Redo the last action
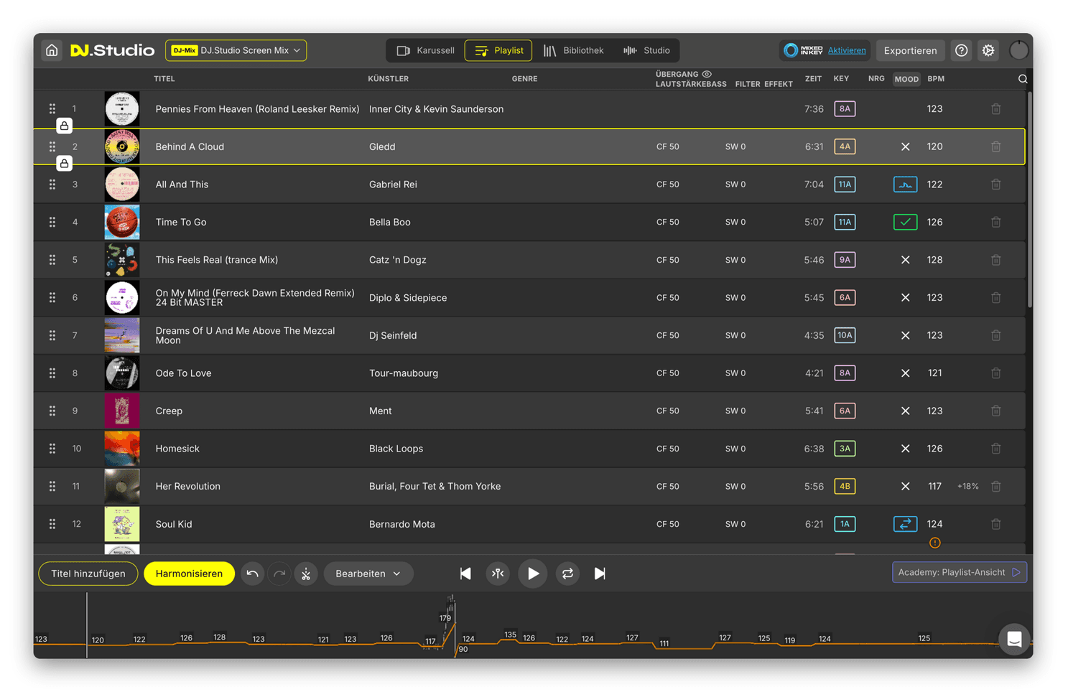The height and width of the screenshot is (692, 1068). [279, 574]
